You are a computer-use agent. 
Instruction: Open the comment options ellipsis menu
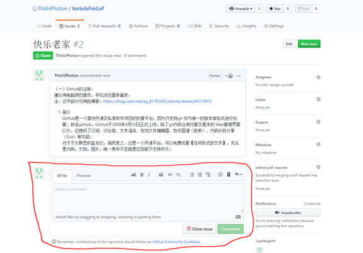coord(238,76)
